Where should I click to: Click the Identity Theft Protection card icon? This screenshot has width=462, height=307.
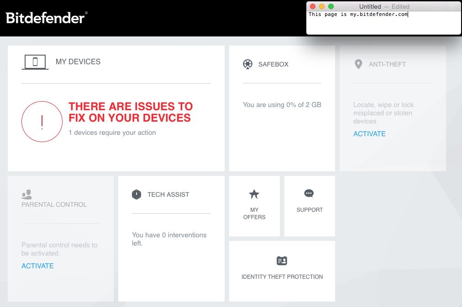coord(282,260)
